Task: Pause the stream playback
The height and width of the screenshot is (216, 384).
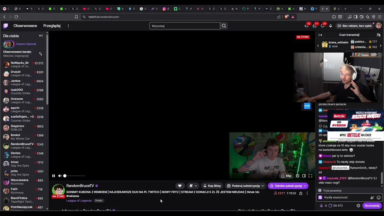Action: (x=54, y=176)
